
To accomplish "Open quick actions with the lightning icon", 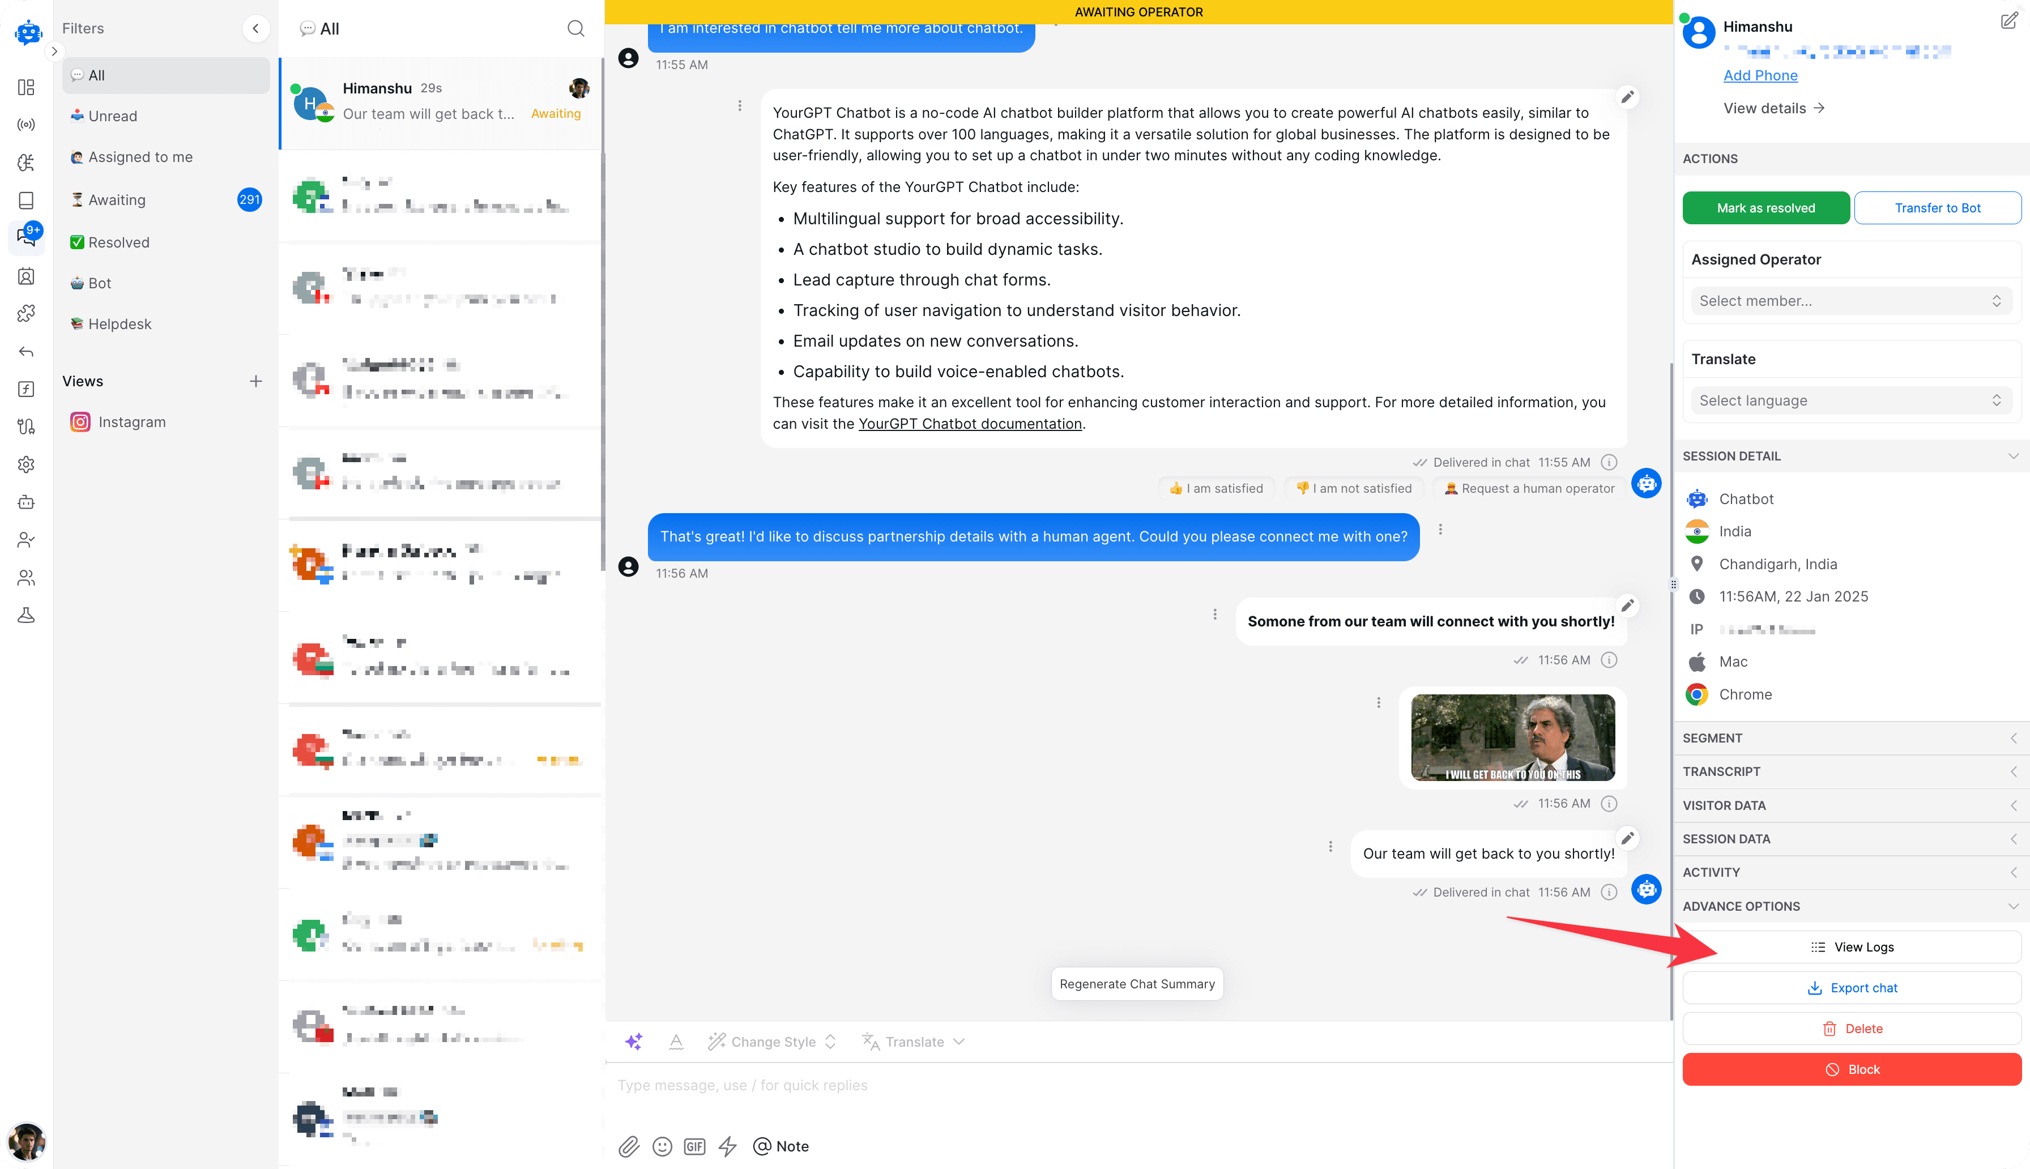I will [x=727, y=1146].
